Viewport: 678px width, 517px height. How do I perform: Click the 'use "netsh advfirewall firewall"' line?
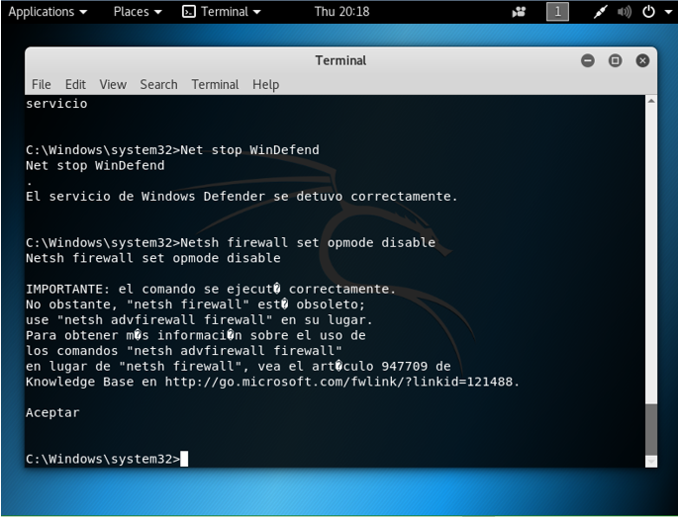199,320
